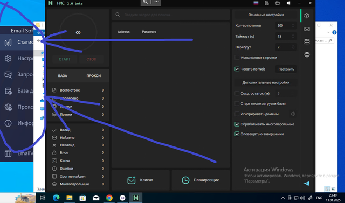Click the Информация info icon in Email Soft window
This screenshot has width=345, height=203.
pos(8,123)
